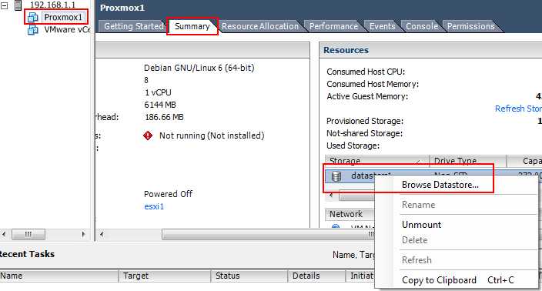The image size is (542, 291).
Task: Open the esxi1 host link
Action: coord(154,206)
